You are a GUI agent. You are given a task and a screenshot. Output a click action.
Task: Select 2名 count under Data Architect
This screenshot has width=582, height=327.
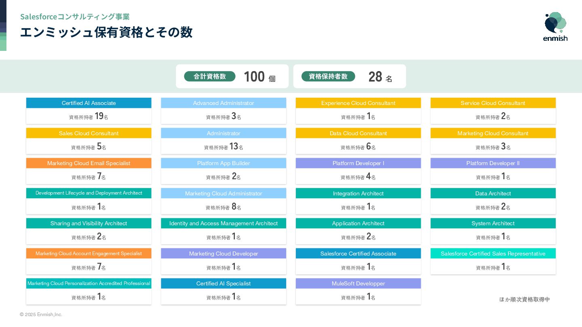(506, 207)
